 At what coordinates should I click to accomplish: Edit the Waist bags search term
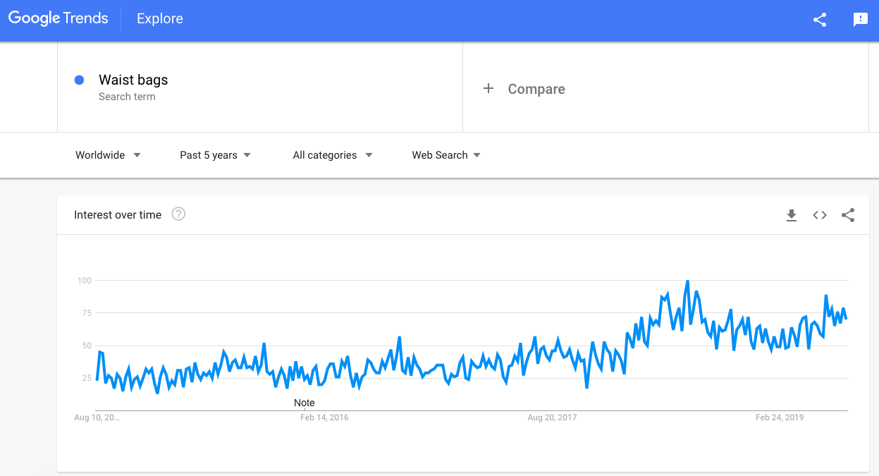[x=133, y=80]
